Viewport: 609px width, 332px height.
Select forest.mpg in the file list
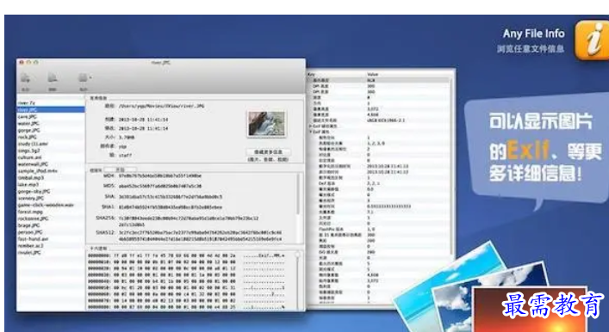pos(30,212)
